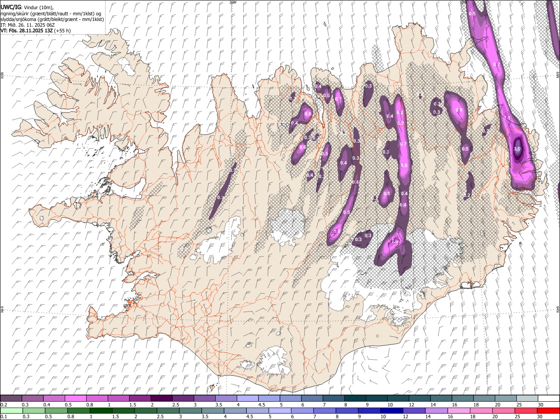Screen dimensions: 560x420
Task: Click the '3.9' precipitation value on the map
Action: [517, 149]
